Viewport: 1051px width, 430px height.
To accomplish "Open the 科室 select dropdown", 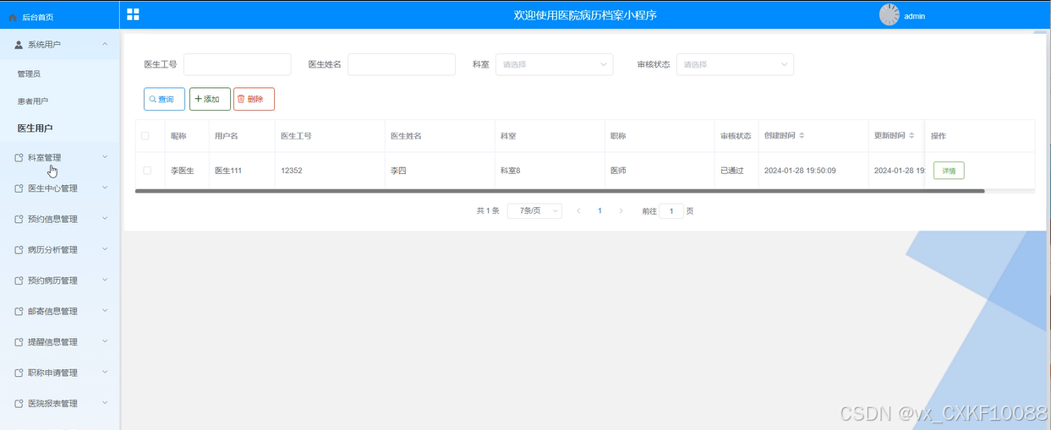I will [x=554, y=64].
